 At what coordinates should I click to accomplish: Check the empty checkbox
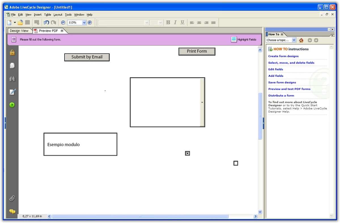(x=236, y=163)
